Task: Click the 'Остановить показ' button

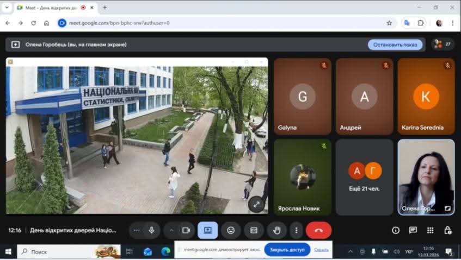Action: (x=395, y=45)
